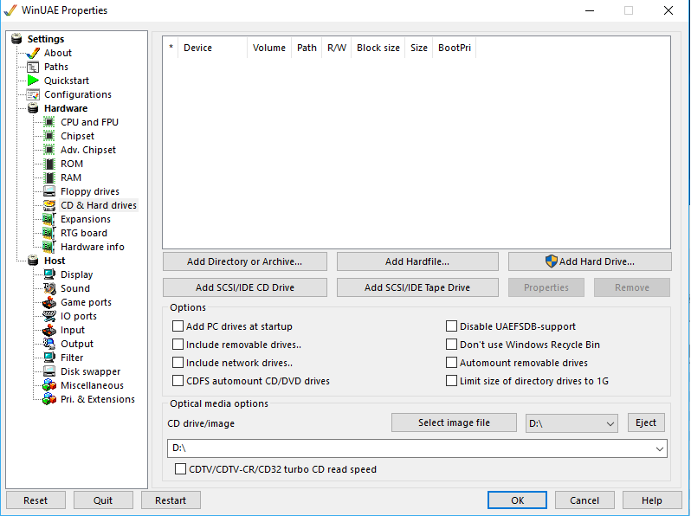Click the Display monitor icon
691x516 pixels.
(49, 274)
